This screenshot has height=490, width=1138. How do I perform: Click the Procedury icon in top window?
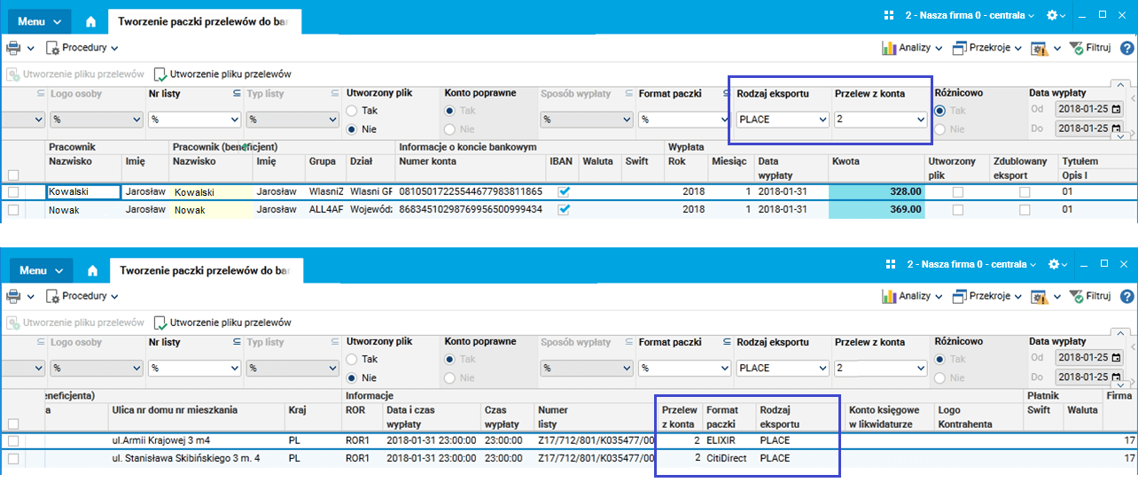click(52, 49)
